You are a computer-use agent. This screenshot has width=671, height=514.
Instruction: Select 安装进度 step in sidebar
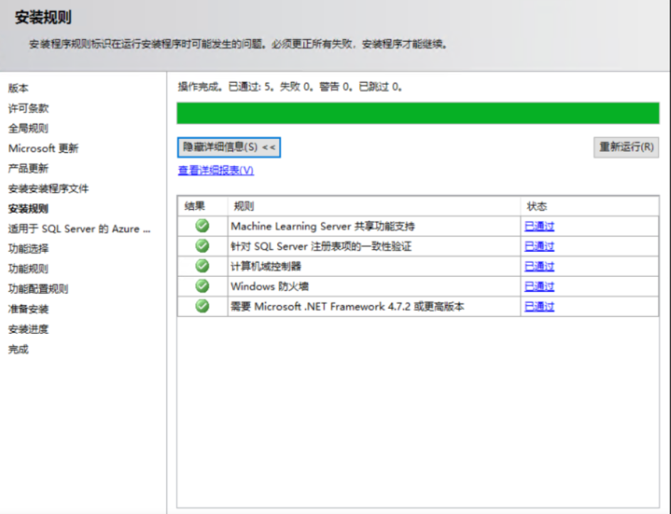point(28,329)
